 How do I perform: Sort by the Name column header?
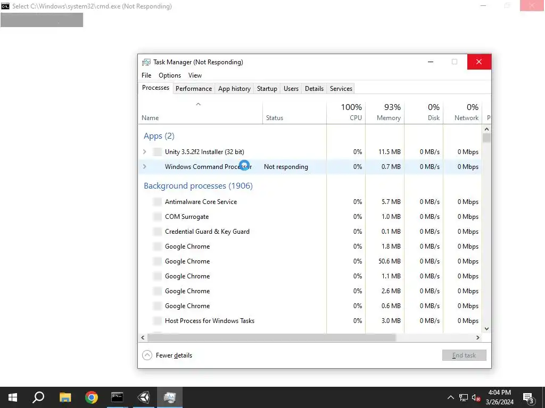click(200, 113)
